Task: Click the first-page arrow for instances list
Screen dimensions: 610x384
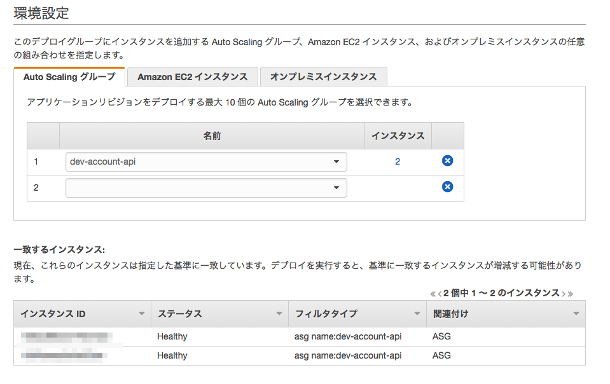Action: coord(433,293)
